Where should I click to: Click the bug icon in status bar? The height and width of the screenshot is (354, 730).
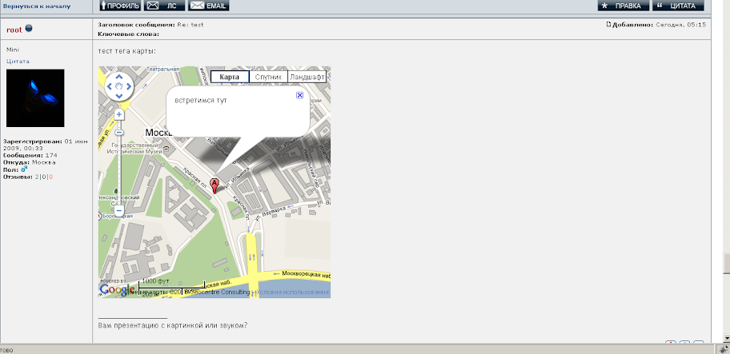[x=722, y=349]
